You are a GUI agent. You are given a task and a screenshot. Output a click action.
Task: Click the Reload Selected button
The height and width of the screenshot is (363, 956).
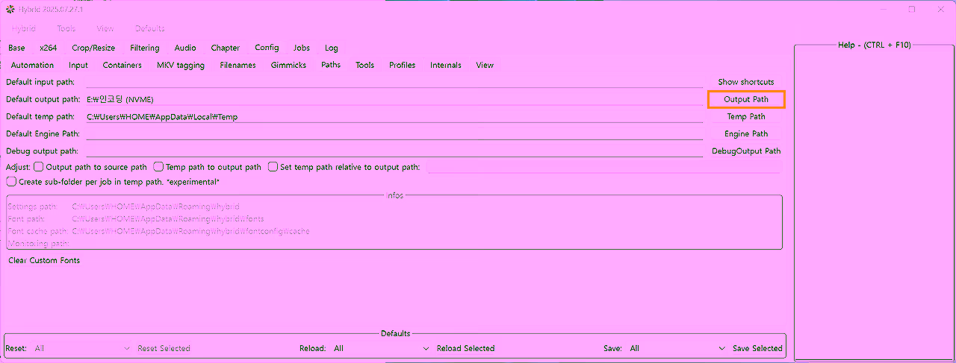(465, 348)
